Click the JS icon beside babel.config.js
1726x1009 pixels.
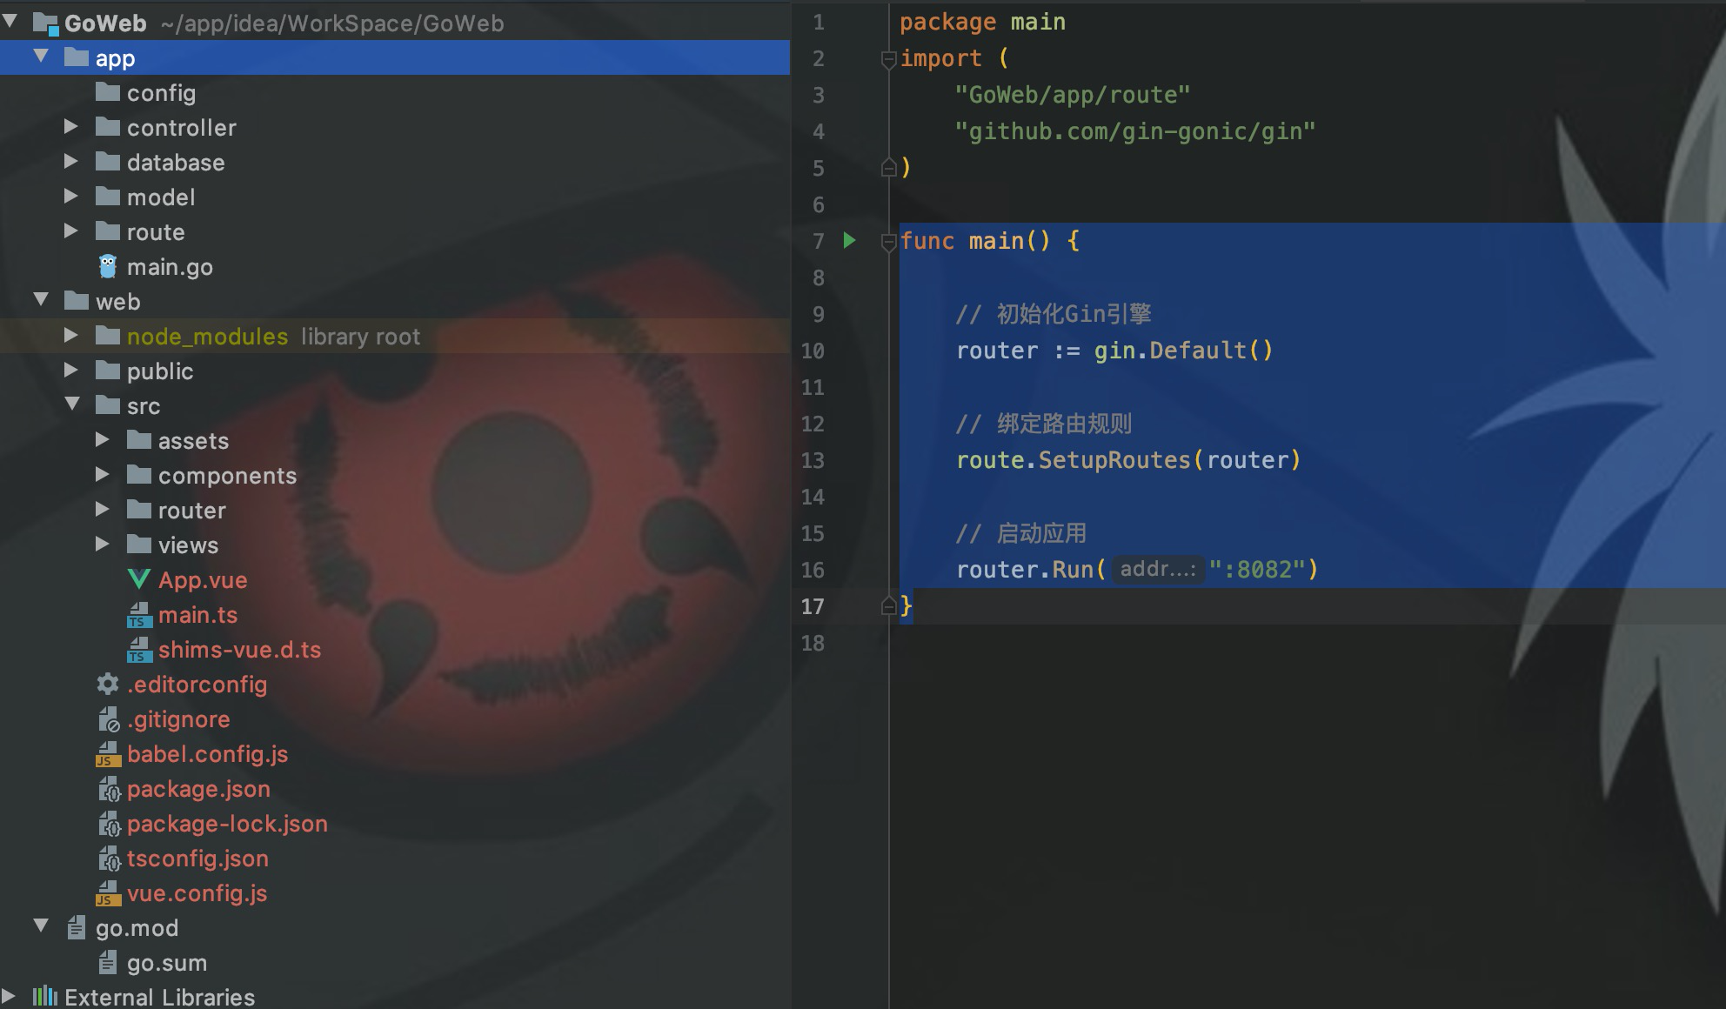(108, 755)
